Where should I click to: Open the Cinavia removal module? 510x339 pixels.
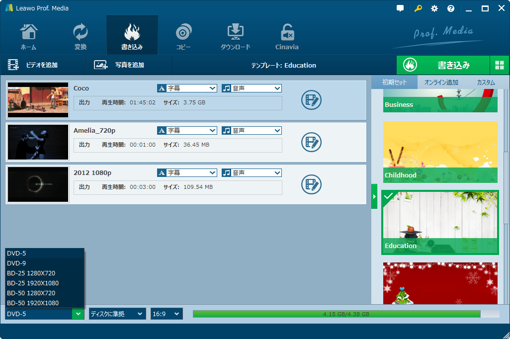pyautogui.click(x=287, y=36)
